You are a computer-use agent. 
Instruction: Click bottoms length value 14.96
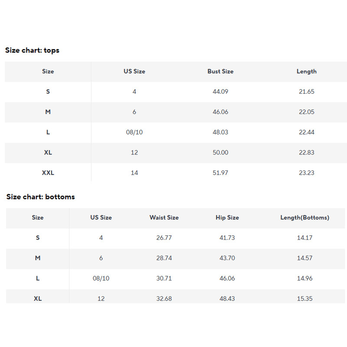304,278
